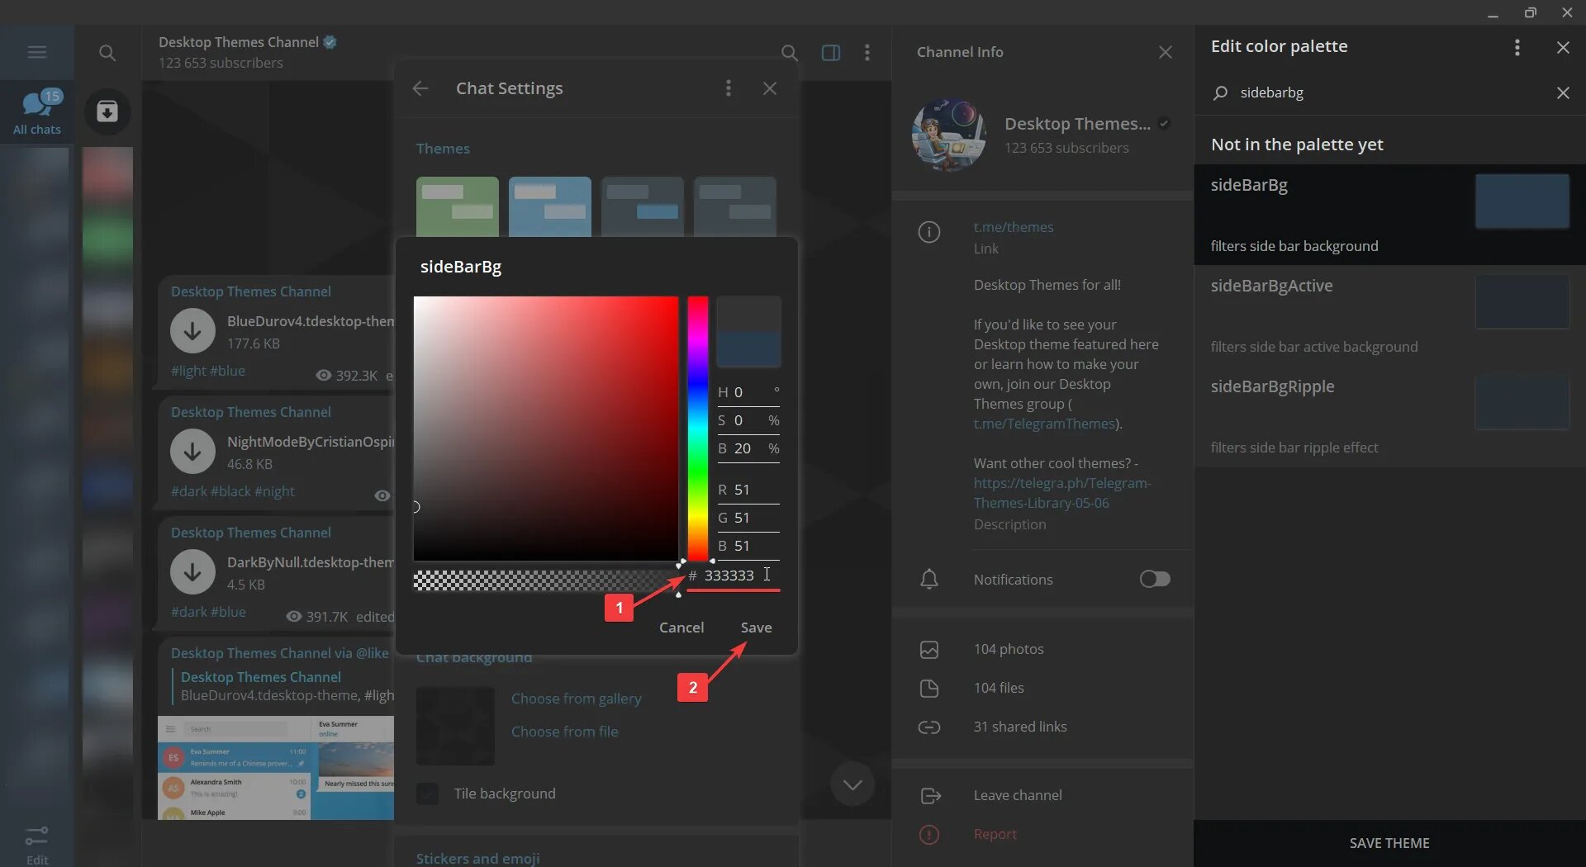The height and width of the screenshot is (867, 1586).
Task: Click the Saturation S value field
Action: pos(748,420)
